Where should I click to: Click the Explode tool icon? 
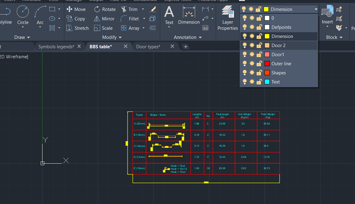click(153, 19)
